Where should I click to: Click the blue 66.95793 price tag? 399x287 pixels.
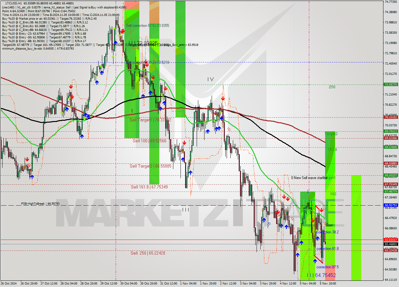(391, 205)
